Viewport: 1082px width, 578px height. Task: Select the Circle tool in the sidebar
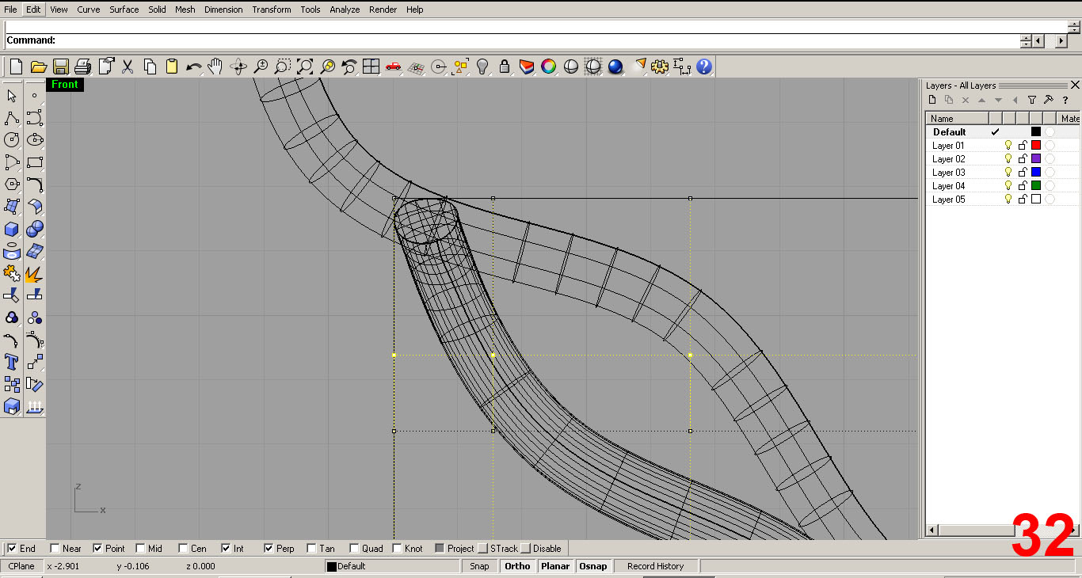tap(12, 140)
